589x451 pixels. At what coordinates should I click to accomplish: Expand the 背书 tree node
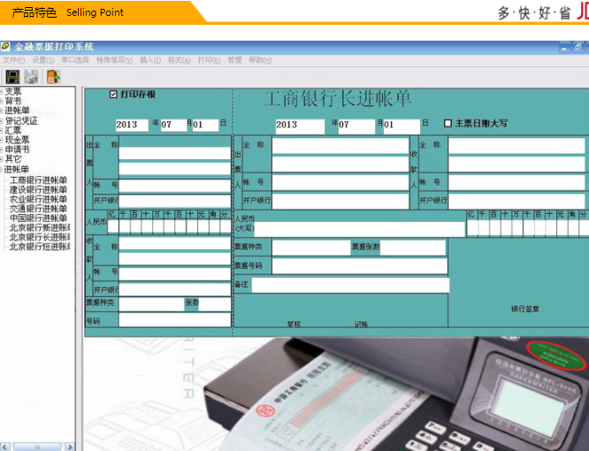pos(1,101)
